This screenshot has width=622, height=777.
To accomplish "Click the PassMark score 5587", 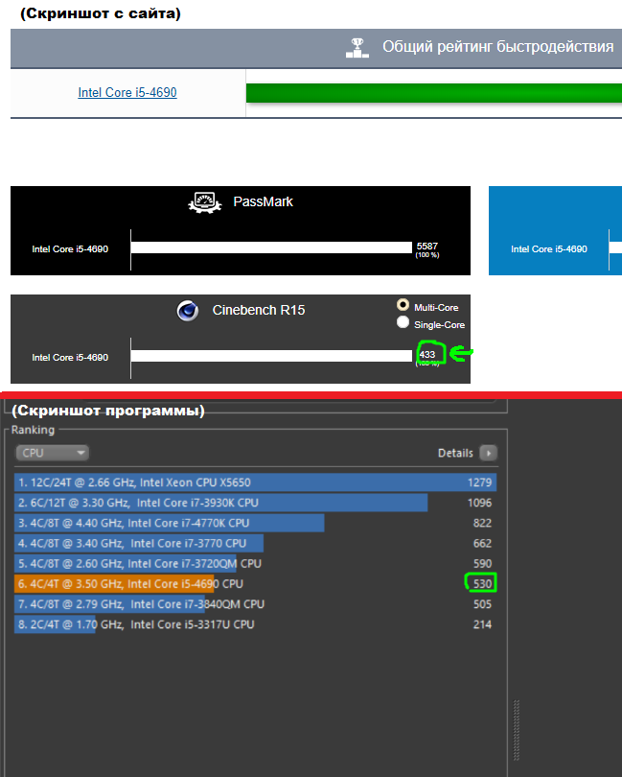I will click(x=426, y=247).
